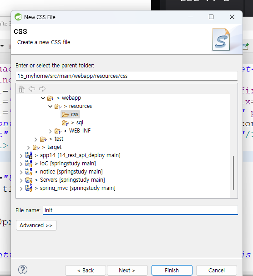
Task: Collapse the webapp folder
Action: coord(43,98)
